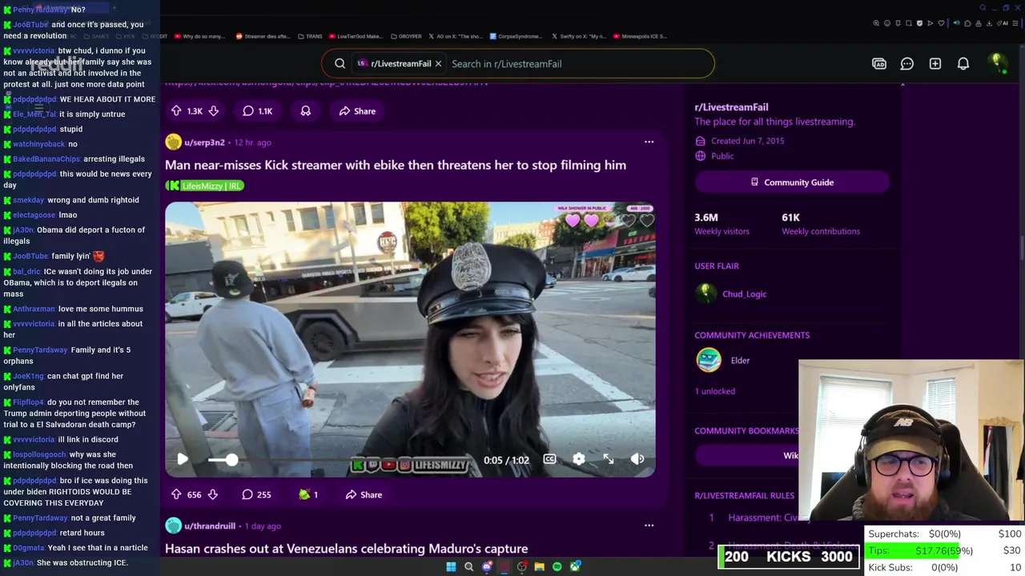
Task: Open the 255 comments on ebike post
Action: pyautogui.click(x=256, y=494)
